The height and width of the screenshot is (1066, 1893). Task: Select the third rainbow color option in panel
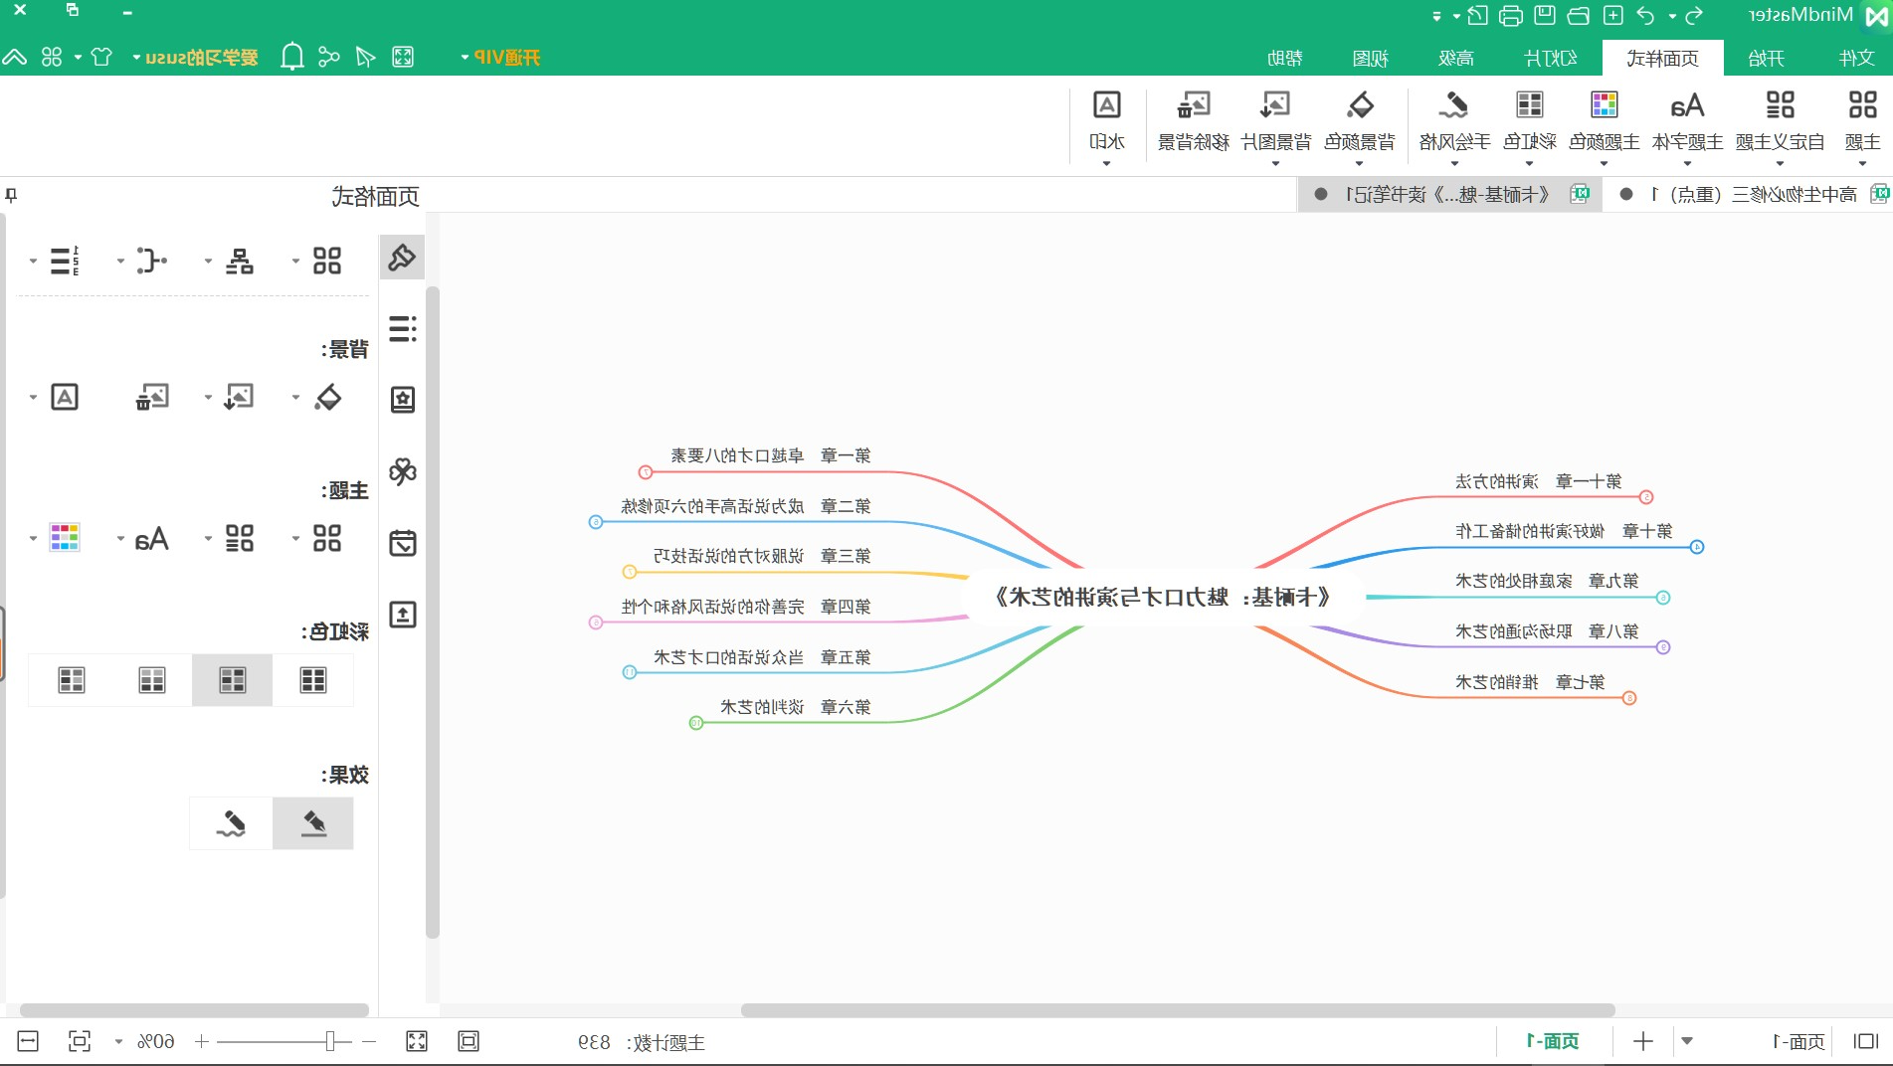coord(152,680)
